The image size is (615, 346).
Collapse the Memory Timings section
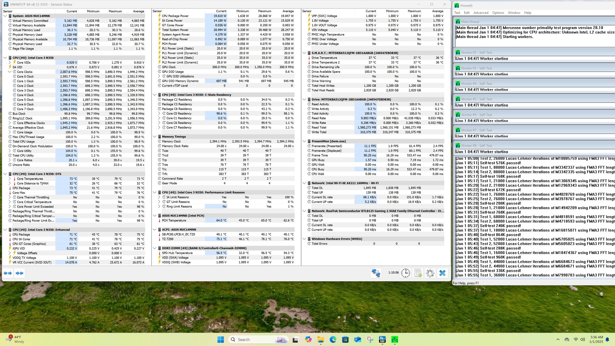[x=155, y=136]
